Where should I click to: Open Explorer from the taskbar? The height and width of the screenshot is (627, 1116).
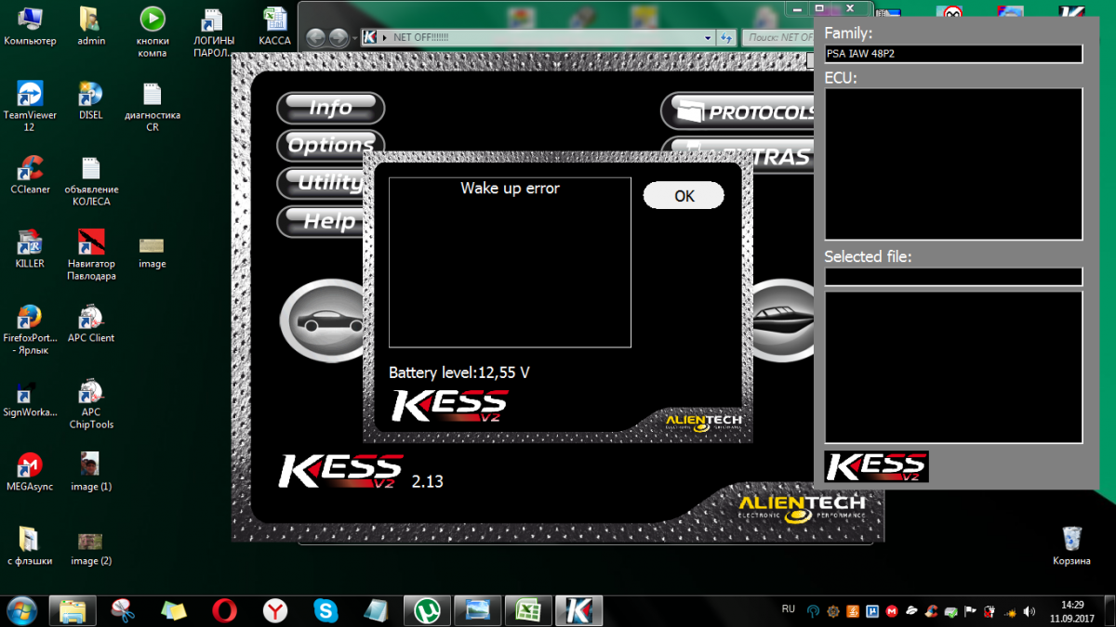pyautogui.click(x=73, y=610)
